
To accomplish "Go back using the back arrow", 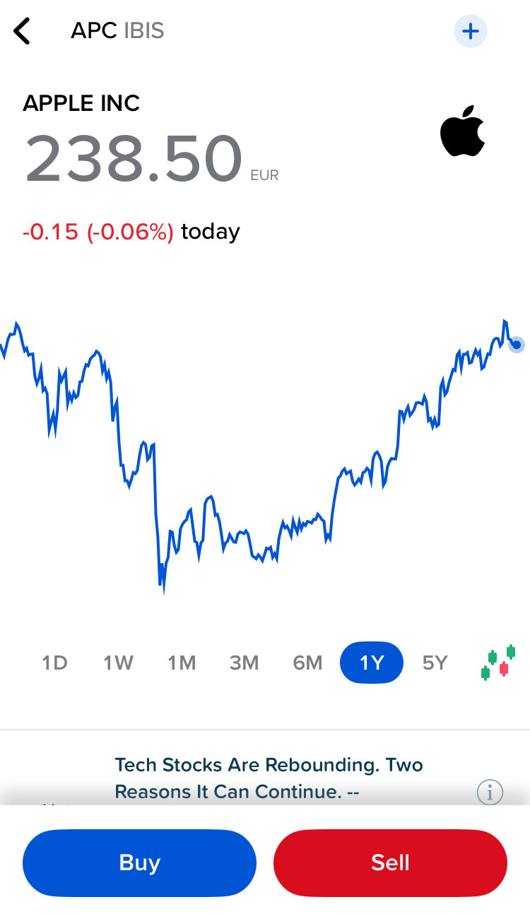I will (23, 32).
